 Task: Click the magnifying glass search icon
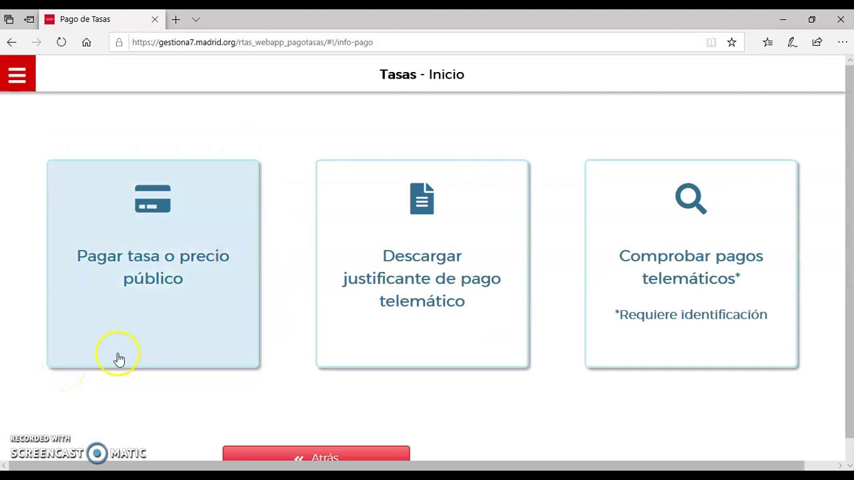click(691, 199)
